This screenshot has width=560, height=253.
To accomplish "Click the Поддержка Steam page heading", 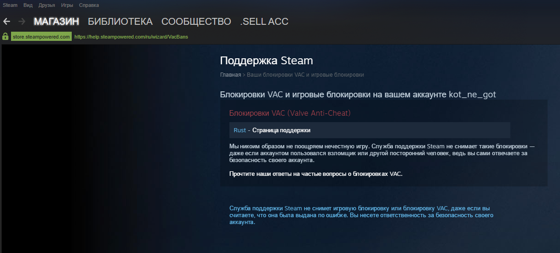I will (266, 61).
